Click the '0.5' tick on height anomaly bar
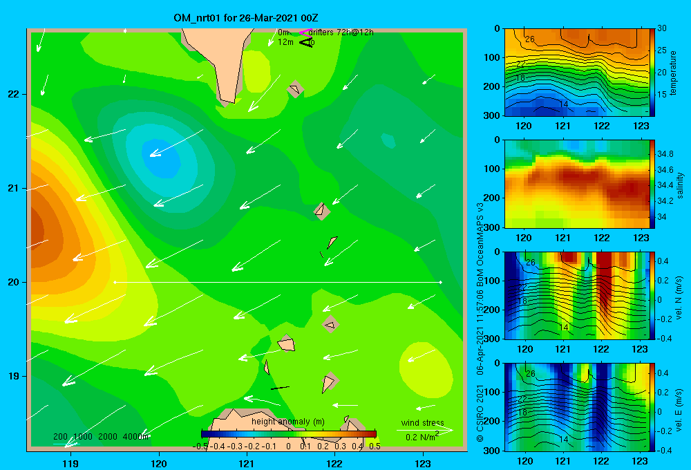Screen dimensions: 691x470 point(375,446)
